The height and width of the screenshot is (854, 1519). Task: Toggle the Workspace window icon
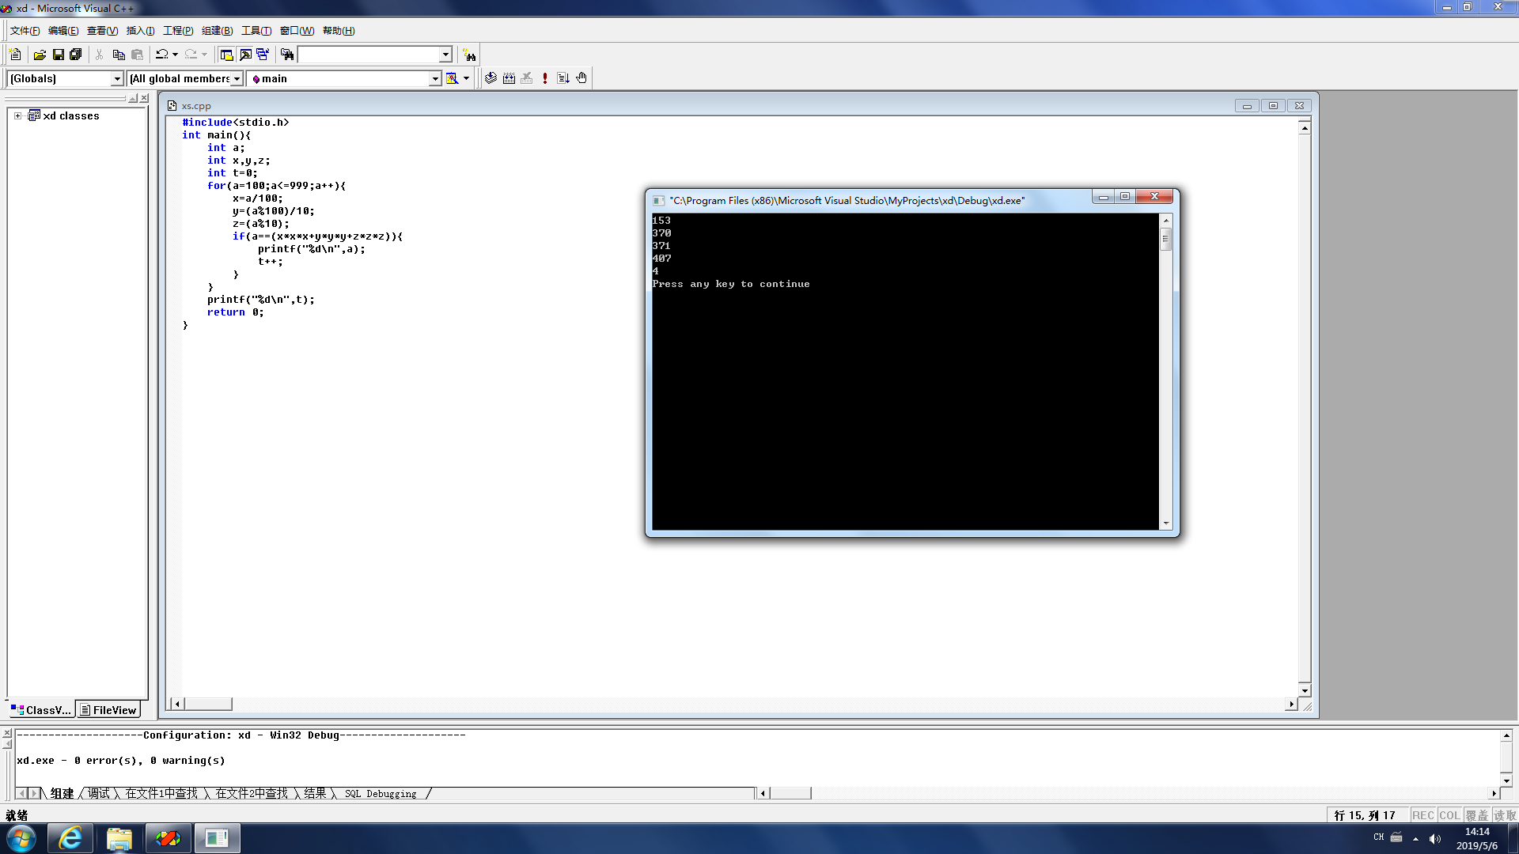(x=227, y=55)
